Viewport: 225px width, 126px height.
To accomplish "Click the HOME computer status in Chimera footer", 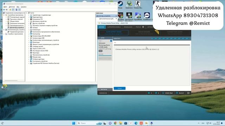I will 167,93.
